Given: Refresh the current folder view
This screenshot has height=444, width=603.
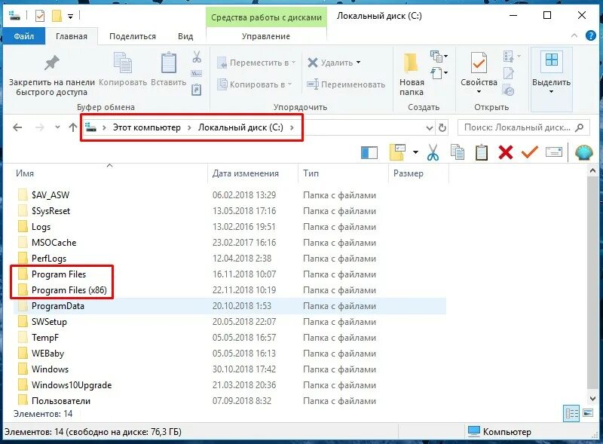Looking at the screenshot, I should click(442, 127).
